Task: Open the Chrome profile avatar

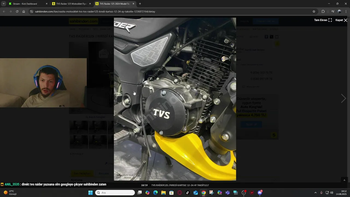Action: (x=339, y=11)
